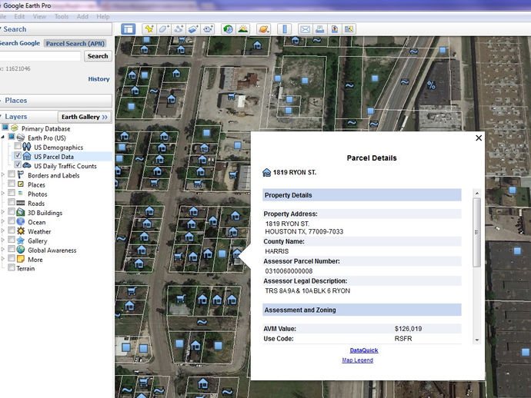The height and width of the screenshot is (398, 531).
Task: Open the Add menu
Action: [82, 17]
